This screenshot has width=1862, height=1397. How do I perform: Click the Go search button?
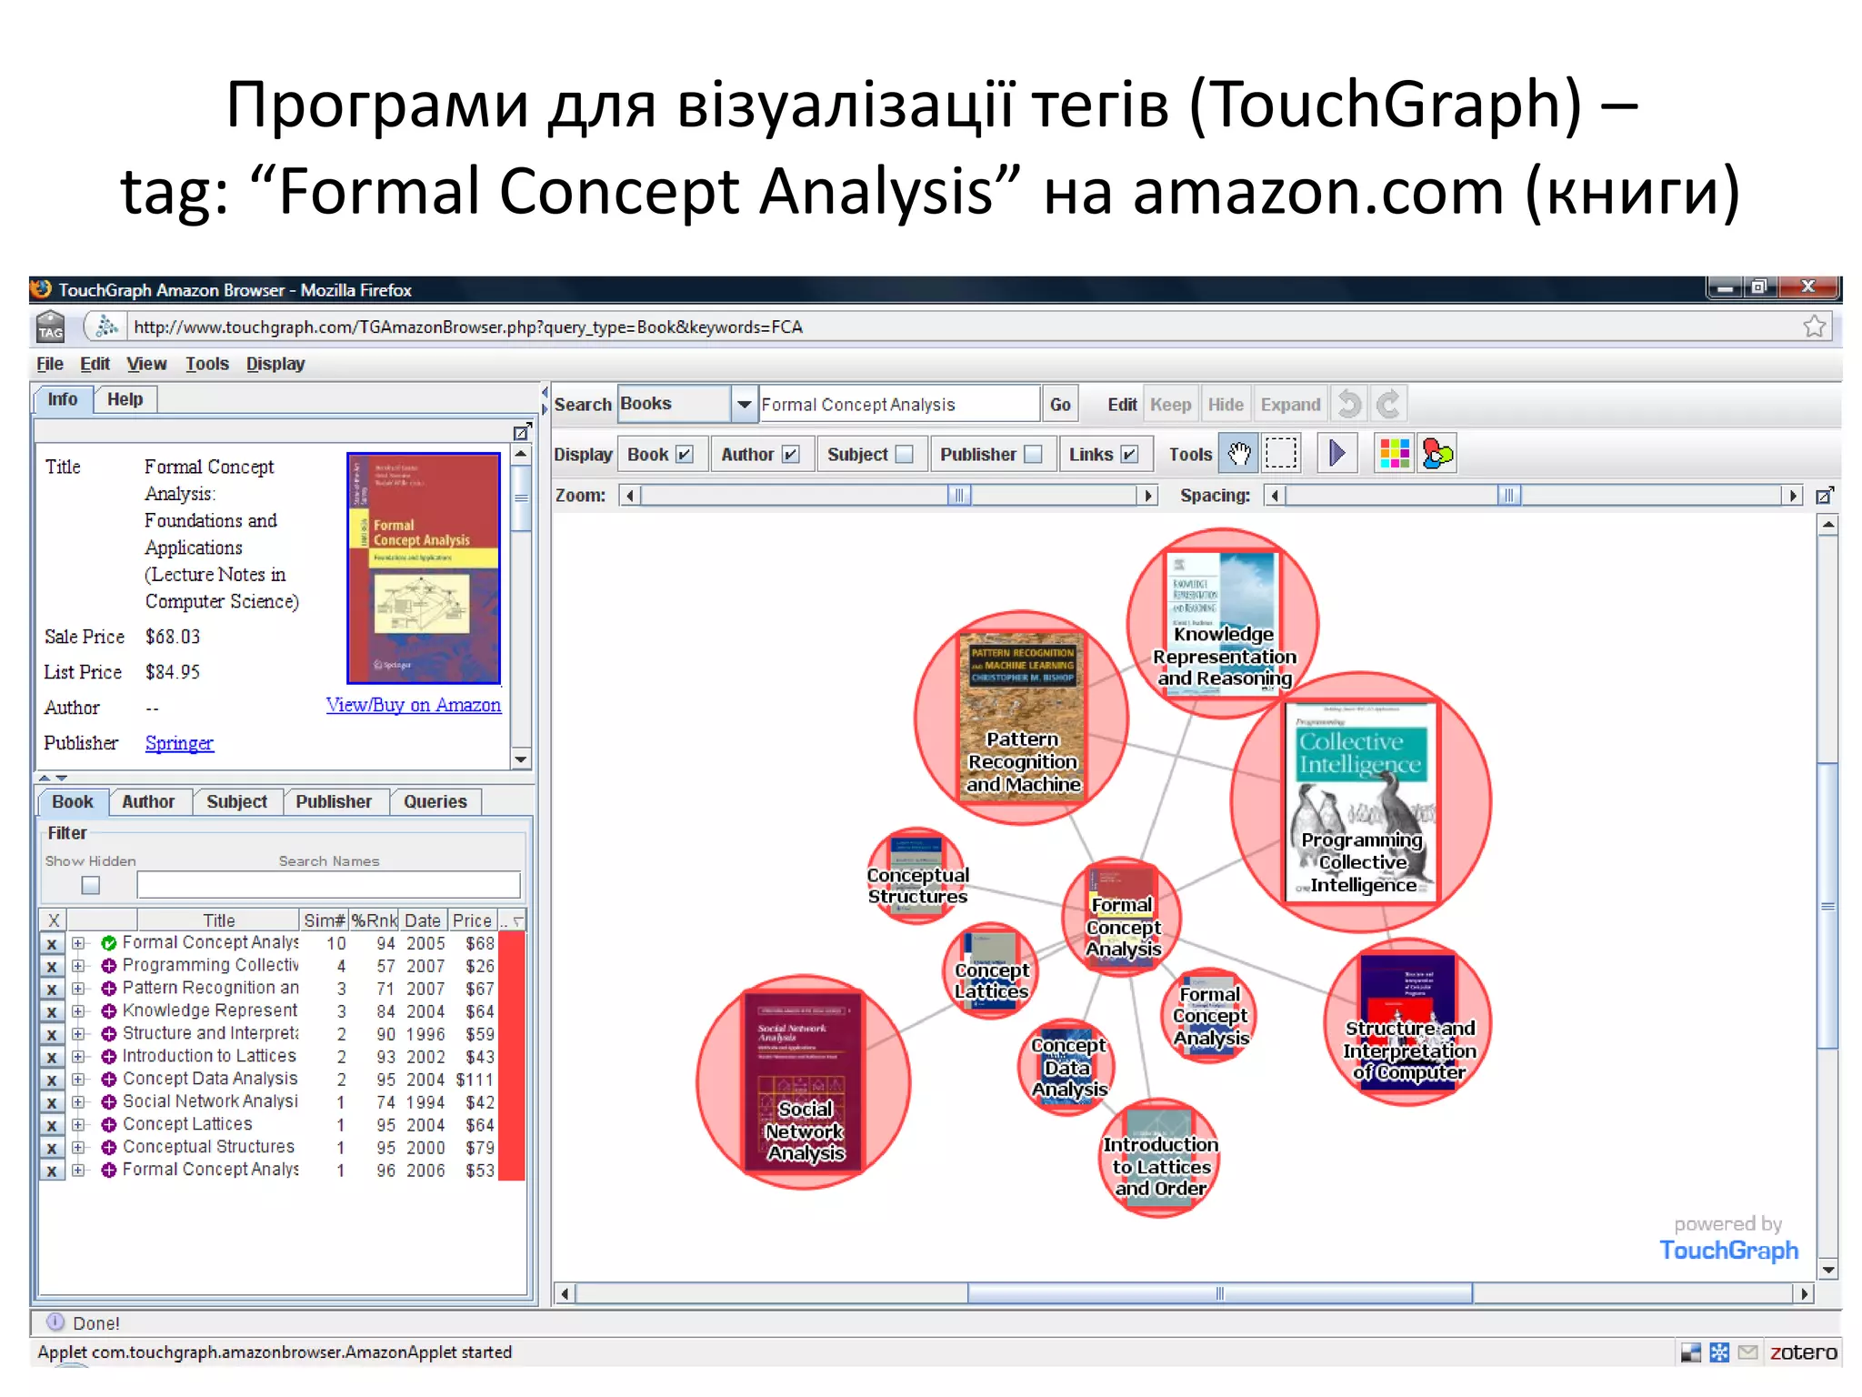(1060, 405)
